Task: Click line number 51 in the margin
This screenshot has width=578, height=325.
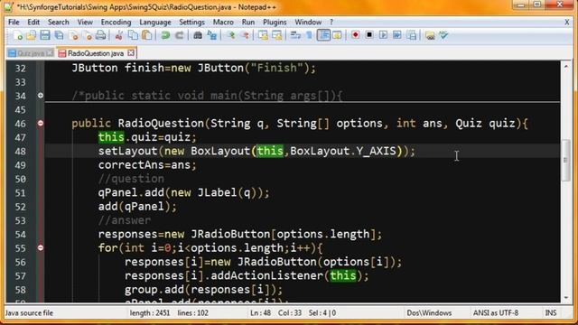Action: click(x=21, y=192)
